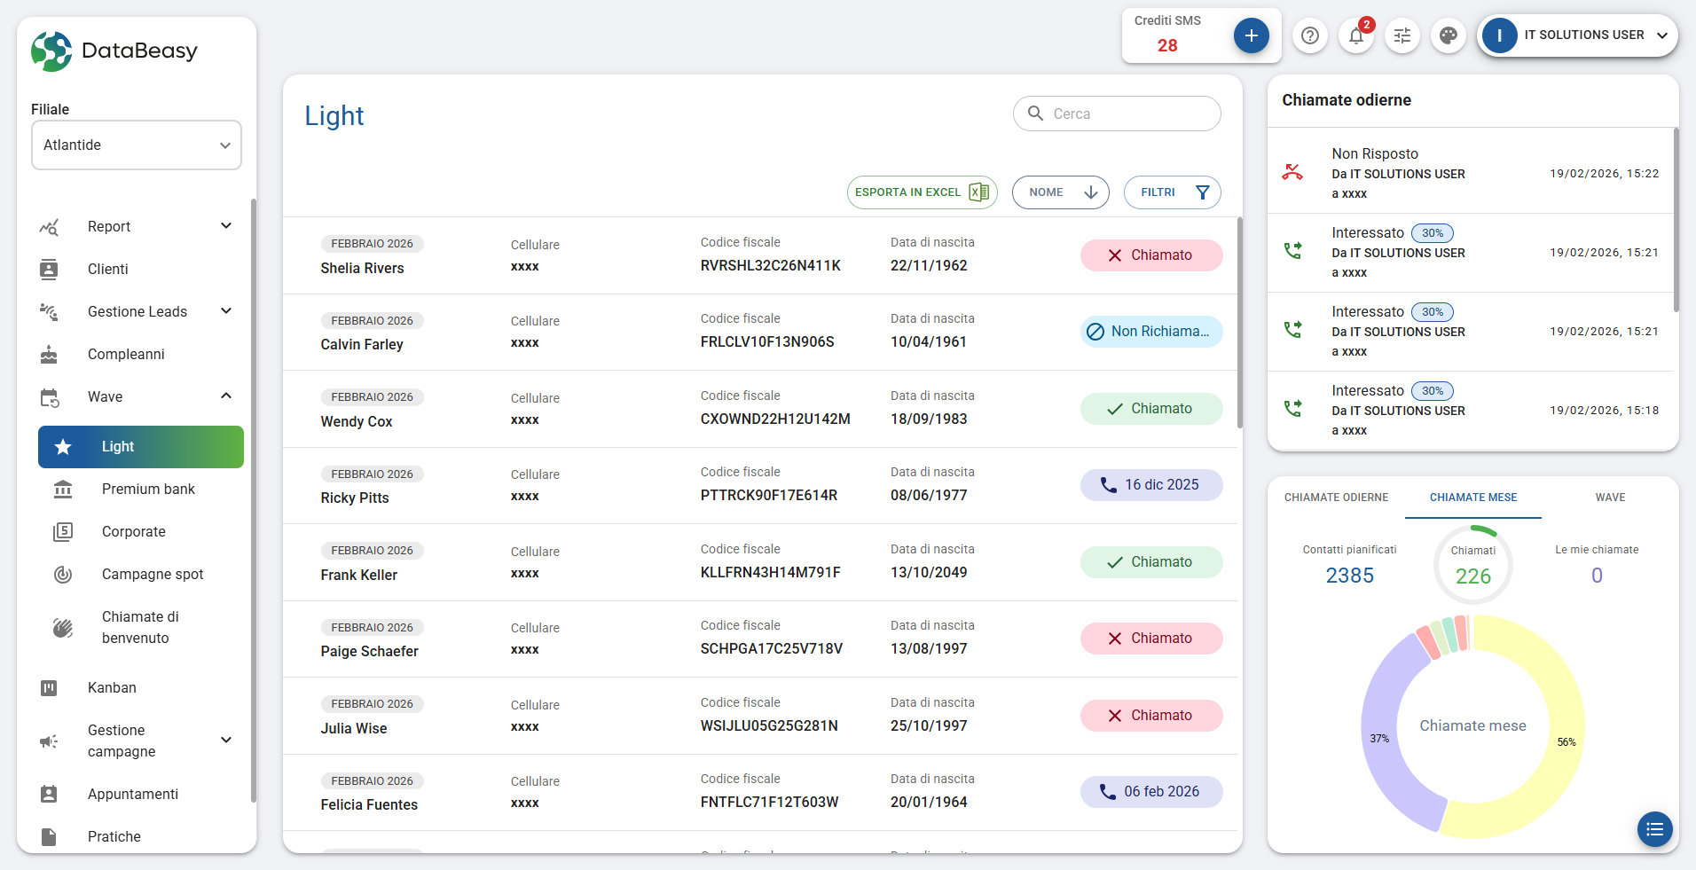The width and height of the screenshot is (1696, 870).
Task: Click ESPORTA IN EXCEL button
Action: point(922,192)
